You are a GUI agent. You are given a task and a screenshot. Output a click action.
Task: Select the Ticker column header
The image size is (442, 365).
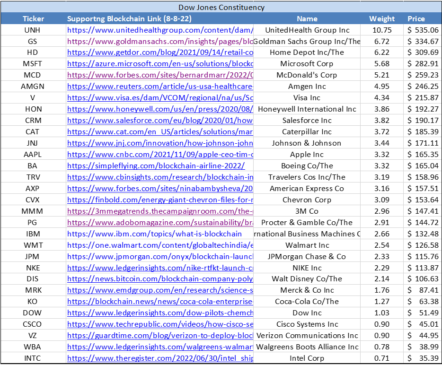pos(33,18)
